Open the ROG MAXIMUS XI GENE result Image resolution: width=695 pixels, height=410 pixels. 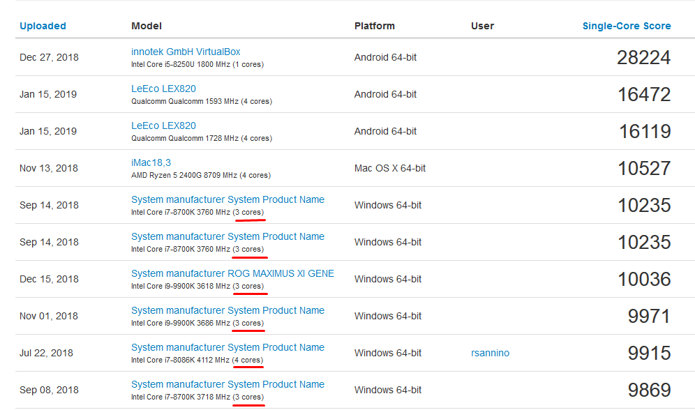point(232,273)
